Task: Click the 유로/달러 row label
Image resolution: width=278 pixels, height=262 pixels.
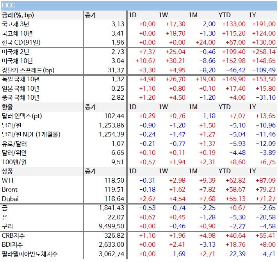Action: click(x=14, y=144)
